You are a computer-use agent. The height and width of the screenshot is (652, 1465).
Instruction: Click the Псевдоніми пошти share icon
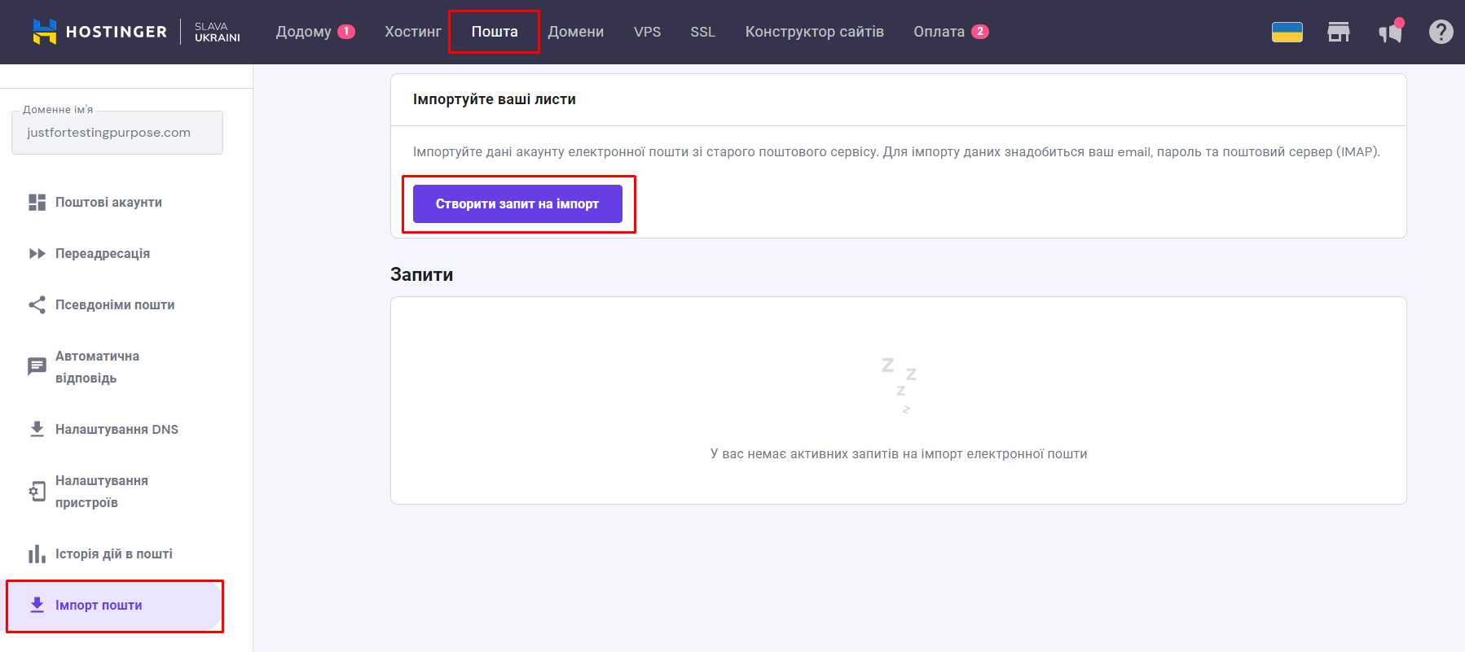tap(37, 304)
